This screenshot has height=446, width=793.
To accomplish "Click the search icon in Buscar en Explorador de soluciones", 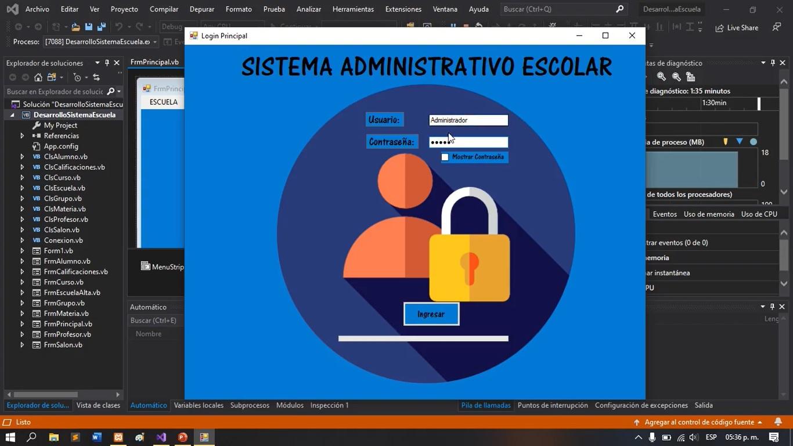I will pos(110,91).
